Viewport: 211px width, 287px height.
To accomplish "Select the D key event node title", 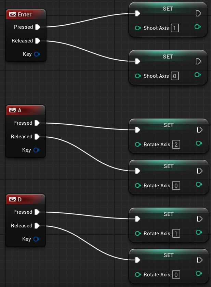I will 19,199.
